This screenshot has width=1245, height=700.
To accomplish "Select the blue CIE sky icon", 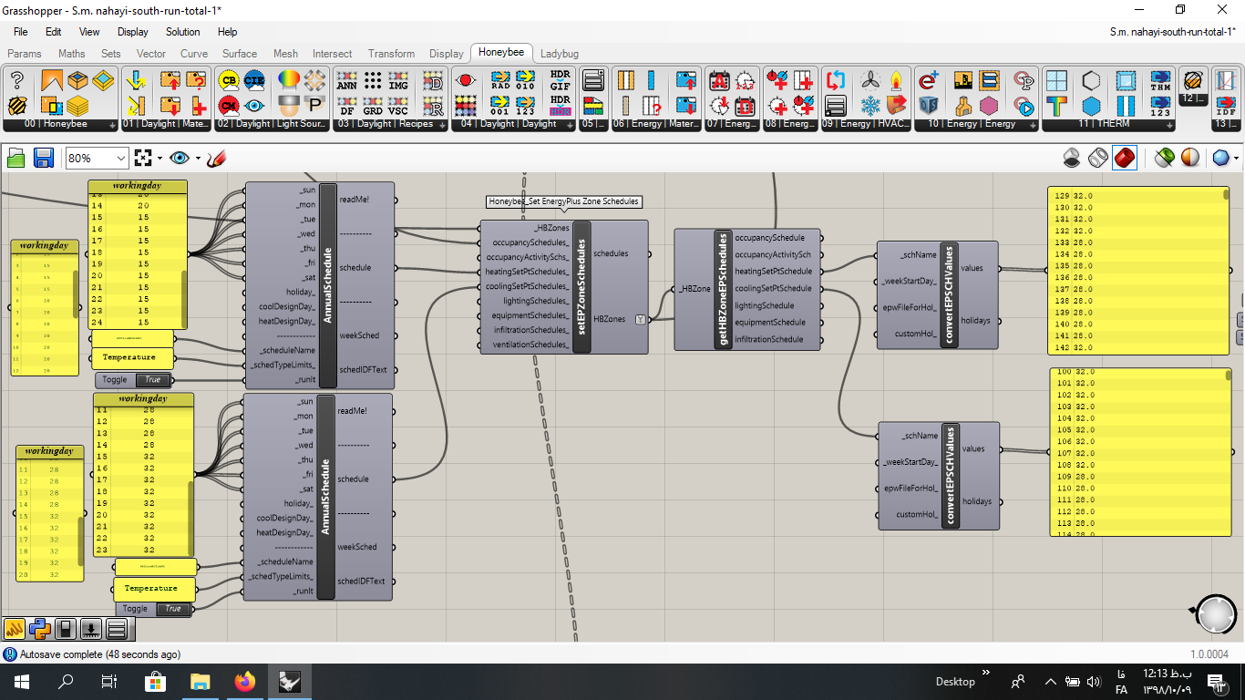I will (254, 80).
